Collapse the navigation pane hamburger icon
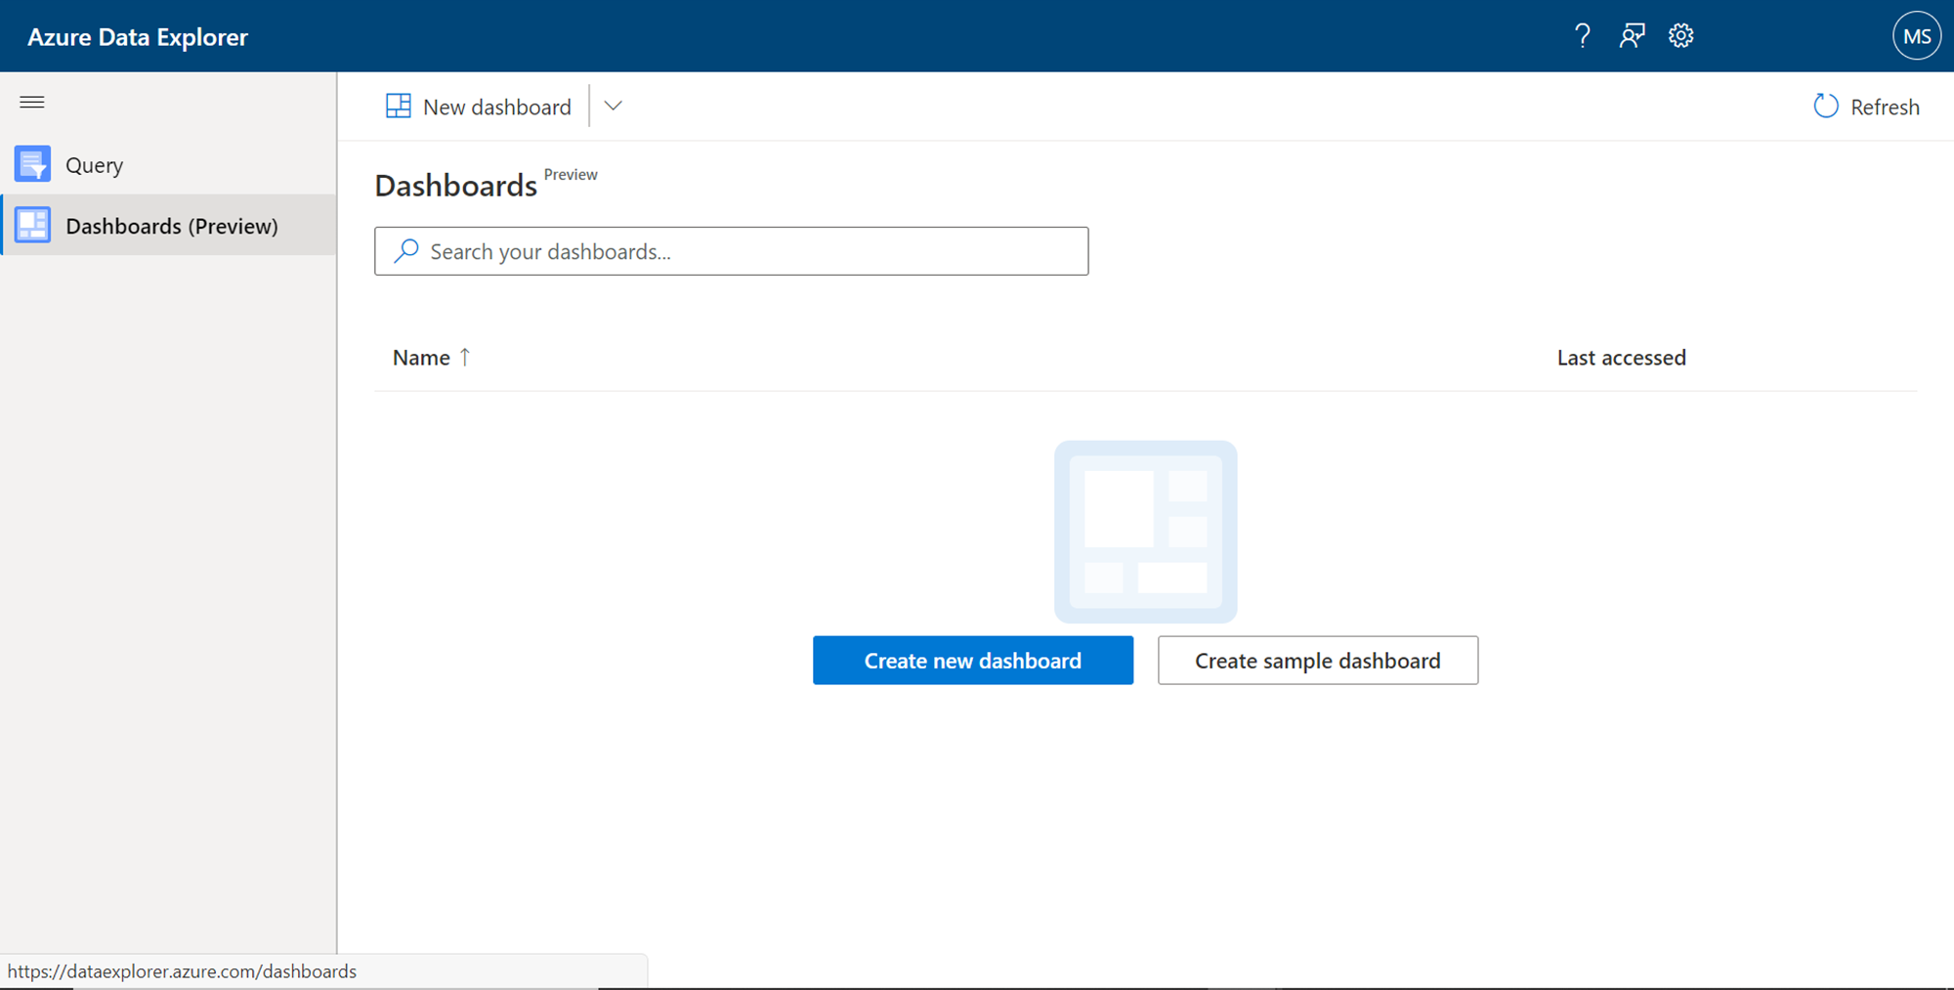The image size is (1954, 990). tap(32, 102)
